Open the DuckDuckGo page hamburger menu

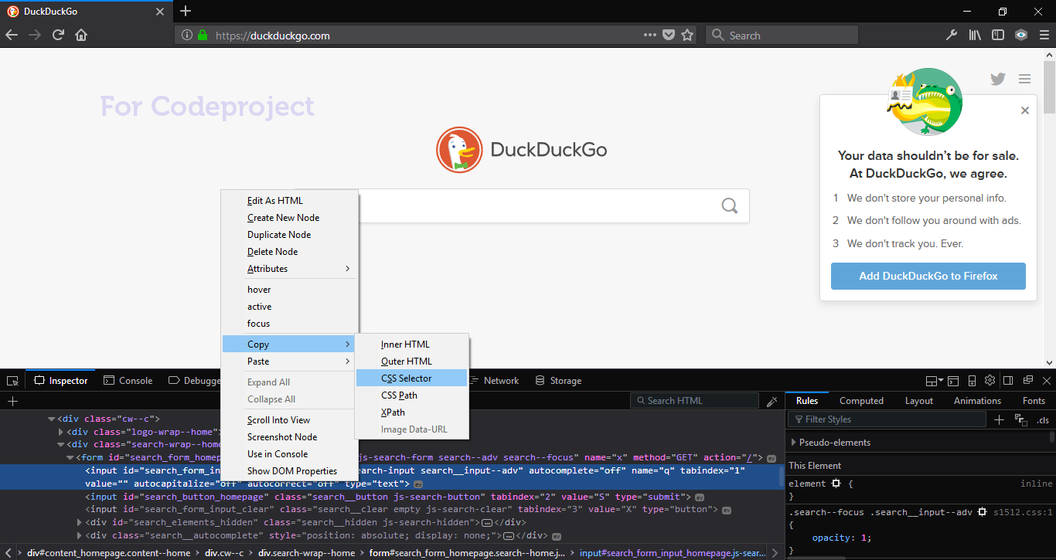1024,79
